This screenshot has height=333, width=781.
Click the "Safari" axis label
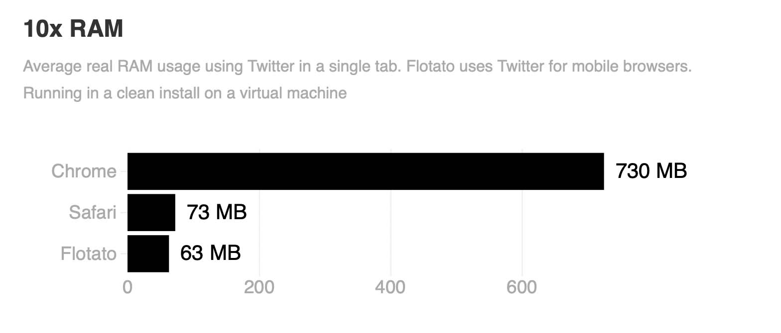pyautogui.click(x=92, y=213)
